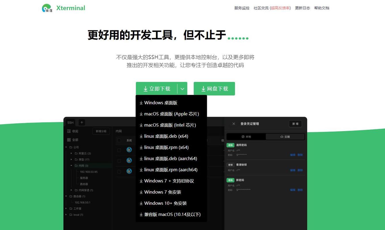Click the download icon on the 网盘下载 button

(203, 89)
